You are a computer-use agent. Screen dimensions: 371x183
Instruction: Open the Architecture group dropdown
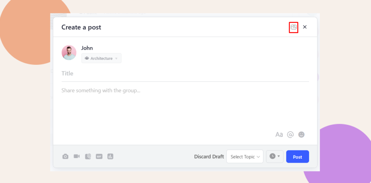point(101,58)
